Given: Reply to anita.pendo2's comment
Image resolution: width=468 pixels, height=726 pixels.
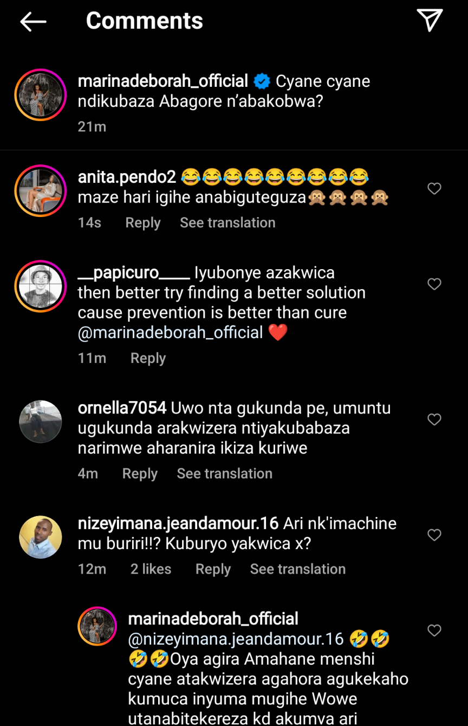Looking at the screenshot, I should (x=143, y=223).
